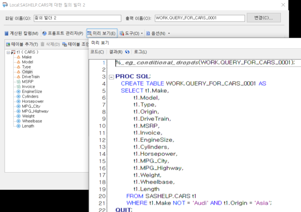The height and width of the screenshot is (212, 301).
Task: Click the WHERE clause code line
Action: (199, 203)
